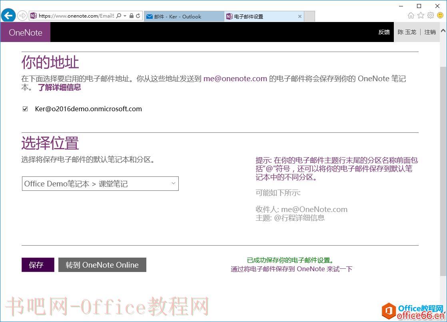Click the 你的地址 heading
Image resolution: width=447 pixels, height=322 pixels.
pos(50,62)
